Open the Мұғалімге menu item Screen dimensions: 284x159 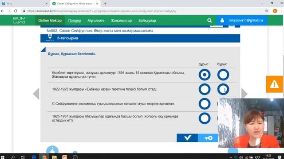click(x=96, y=21)
